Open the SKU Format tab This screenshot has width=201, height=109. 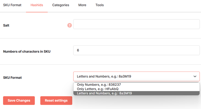point(12,5)
